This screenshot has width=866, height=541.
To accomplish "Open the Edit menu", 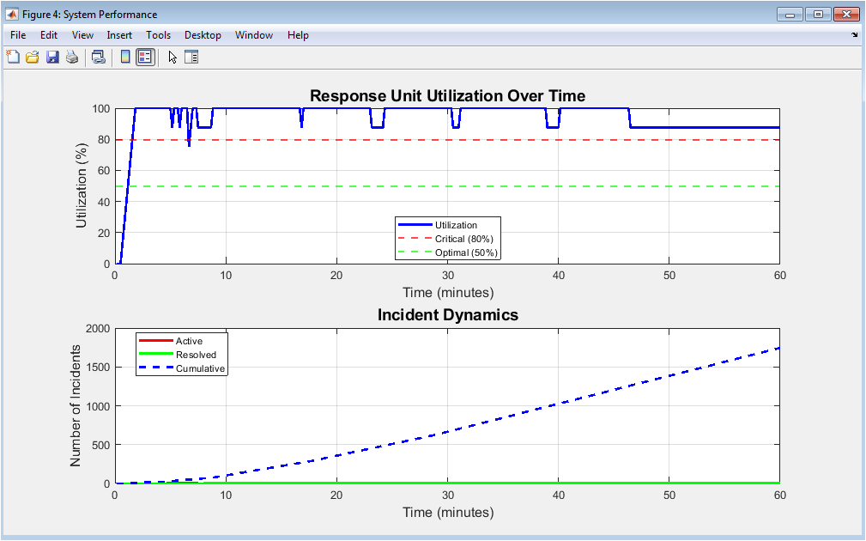I will tap(49, 35).
